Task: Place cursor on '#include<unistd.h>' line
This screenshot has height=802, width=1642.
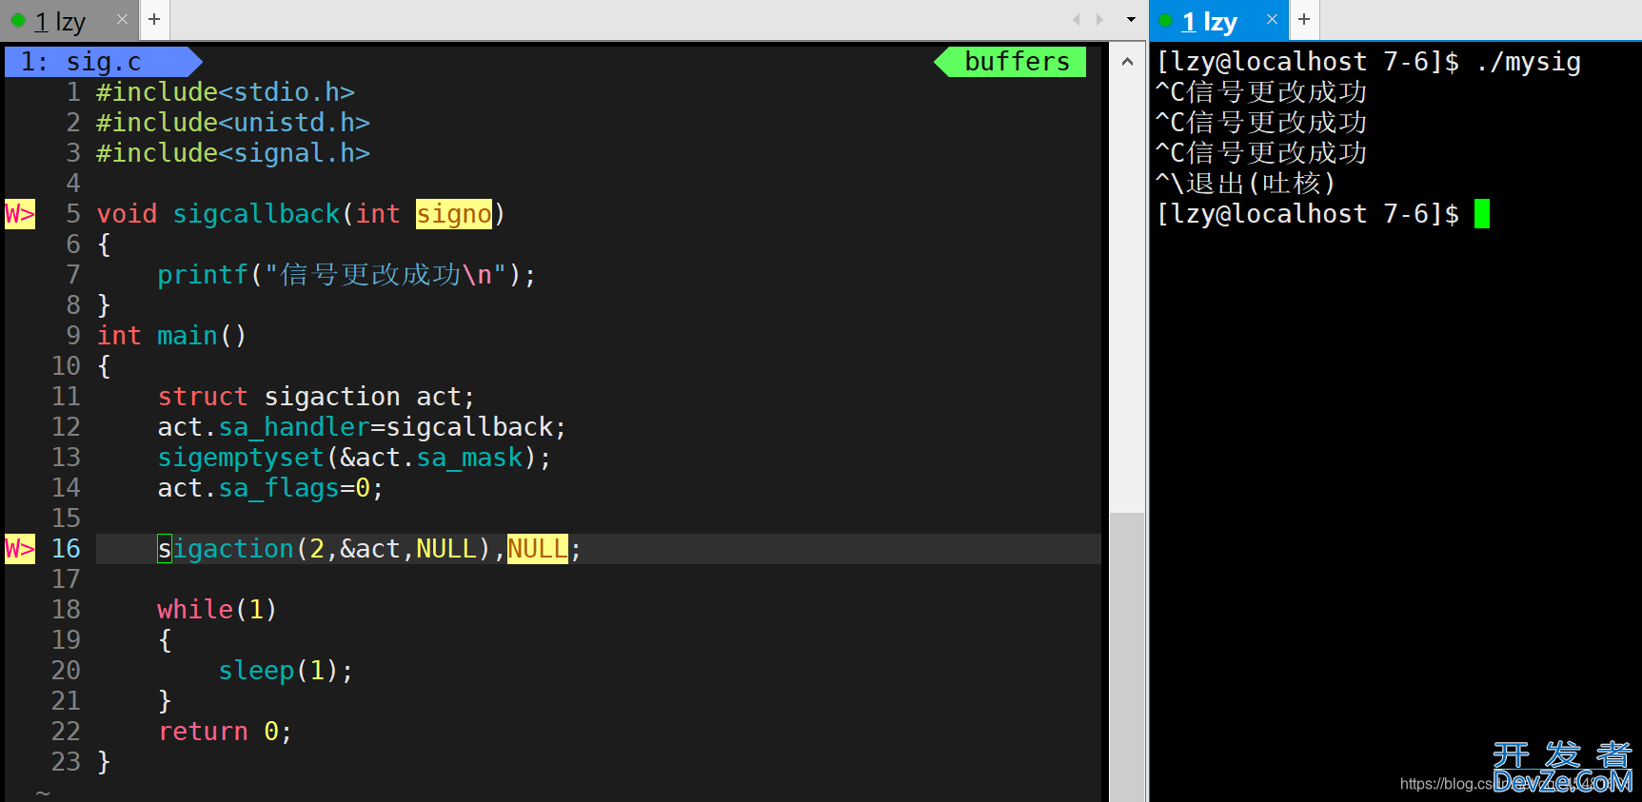Action: coord(233,123)
